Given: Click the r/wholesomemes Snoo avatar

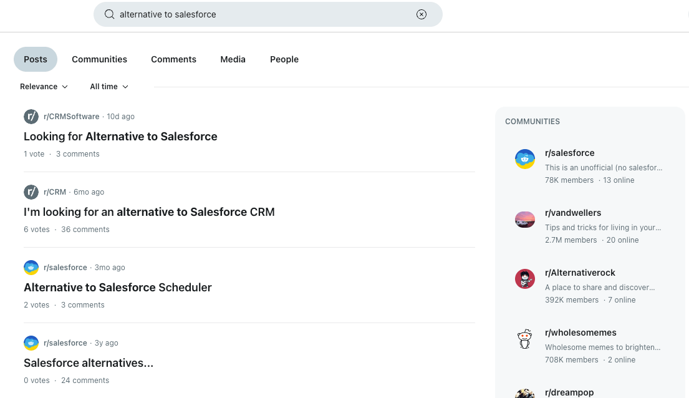Looking at the screenshot, I should pyautogui.click(x=524, y=339).
